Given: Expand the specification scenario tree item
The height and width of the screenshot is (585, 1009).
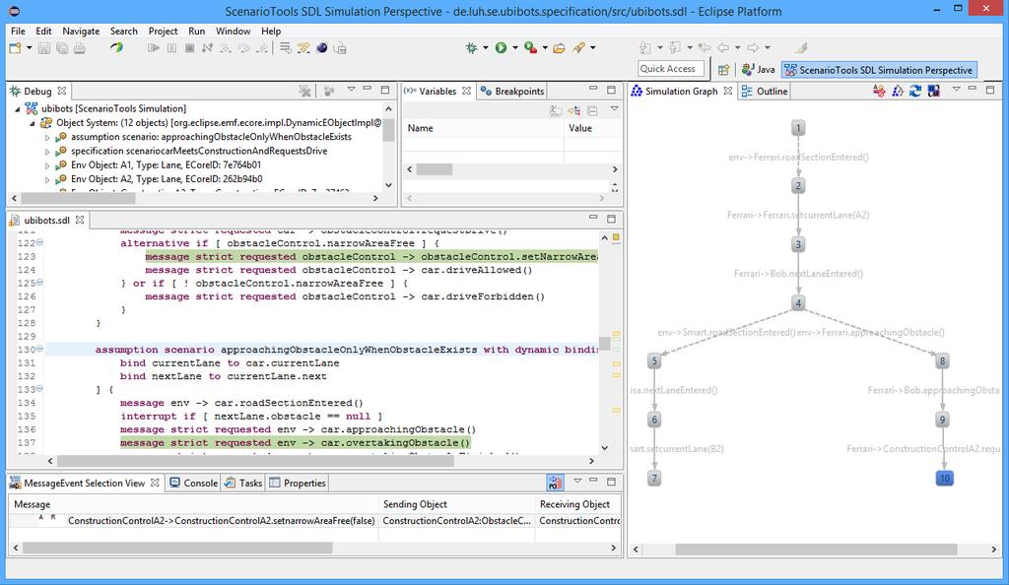Looking at the screenshot, I should (x=47, y=152).
